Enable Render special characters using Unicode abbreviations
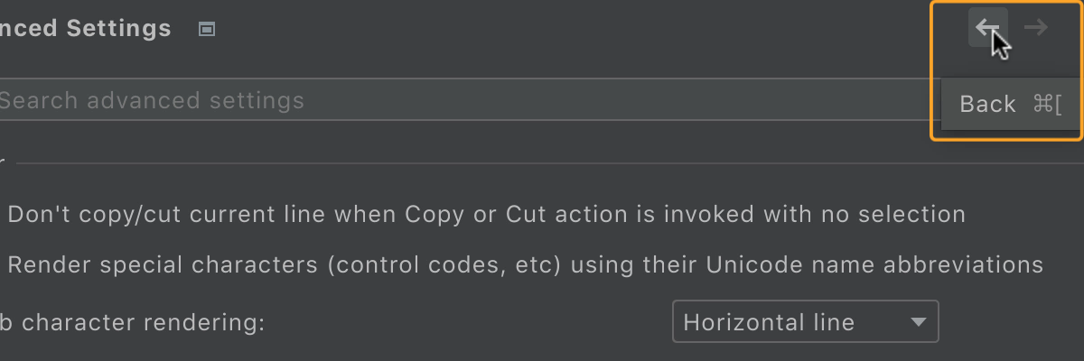The image size is (1084, 361). click(525, 264)
